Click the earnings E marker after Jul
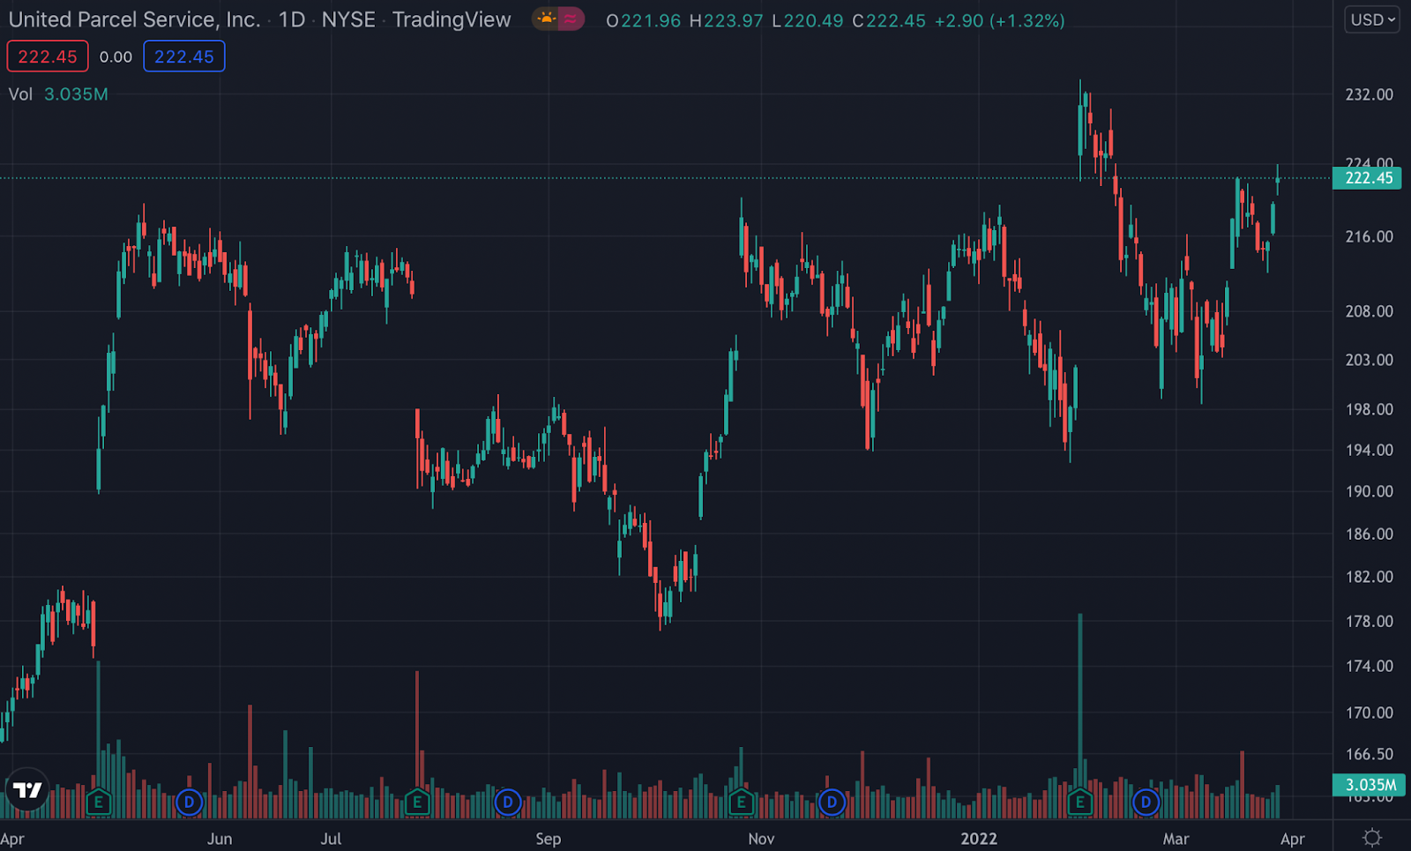The width and height of the screenshot is (1411, 851). tap(417, 802)
